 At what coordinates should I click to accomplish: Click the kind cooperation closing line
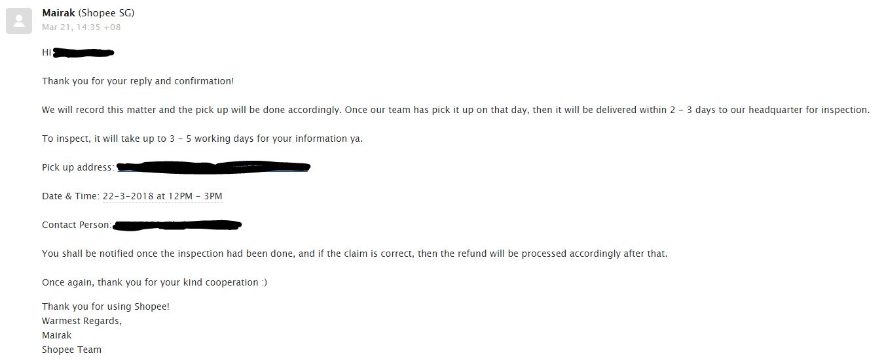(x=155, y=282)
